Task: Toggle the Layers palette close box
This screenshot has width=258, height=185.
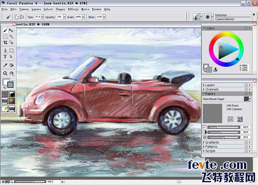Action: pos(246,85)
